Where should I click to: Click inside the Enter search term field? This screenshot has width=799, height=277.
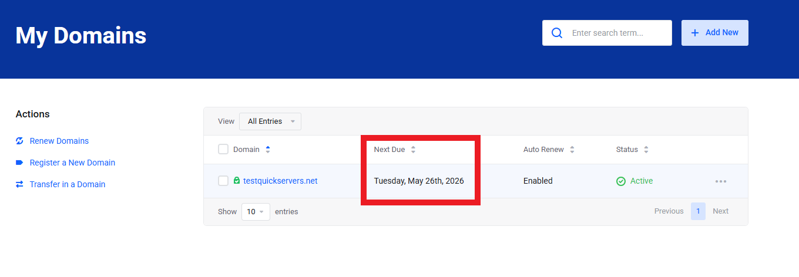pos(617,33)
